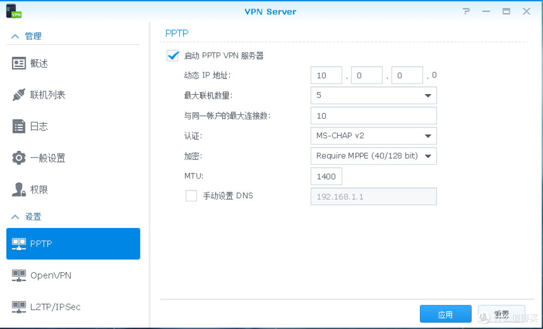Click the VPN Server title text
Image resolution: width=543 pixels, height=329 pixels.
click(x=270, y=12)
